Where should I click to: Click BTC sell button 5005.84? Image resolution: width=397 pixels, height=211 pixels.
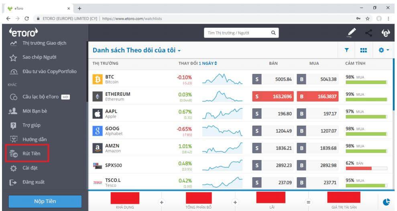point(273,79)
